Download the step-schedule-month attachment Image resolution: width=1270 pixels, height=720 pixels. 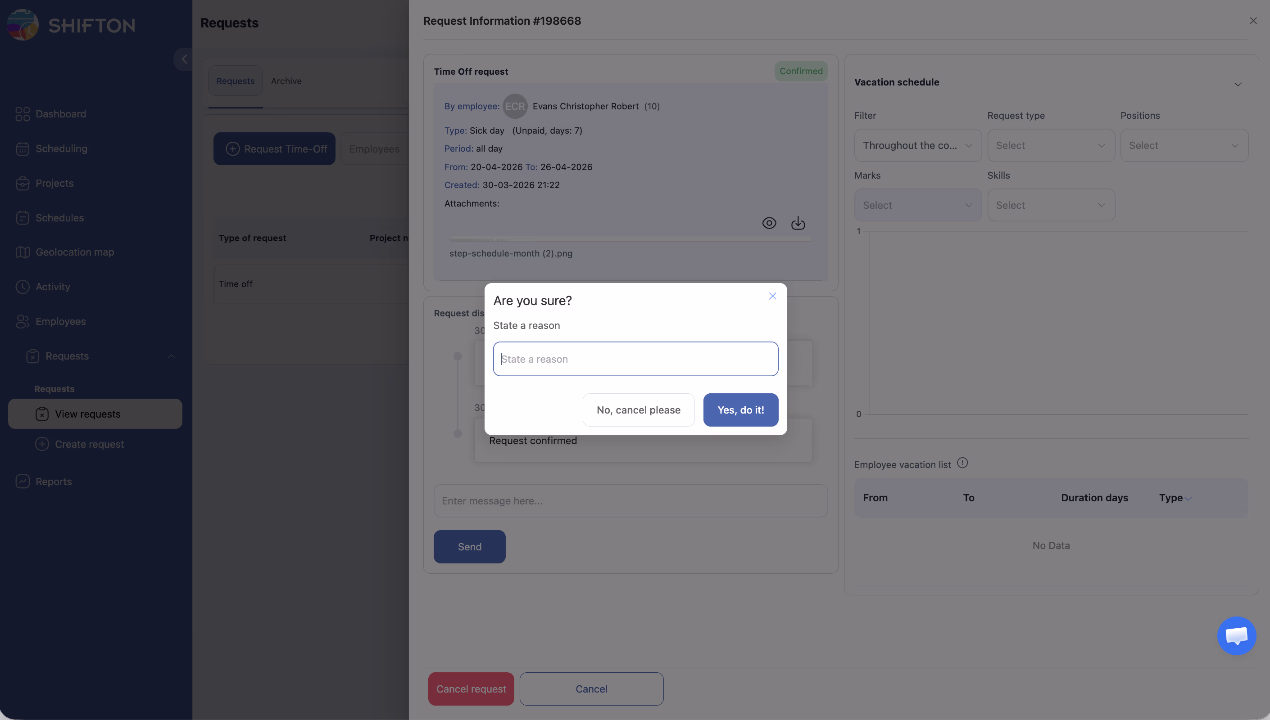pos(798,224)
